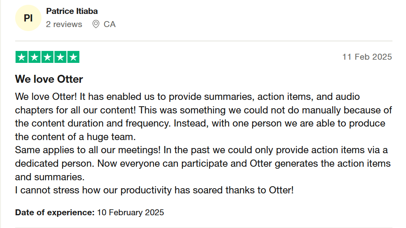
Task: Click the line starting "Same applies to all our meetings!"
Action: (201, 150)
